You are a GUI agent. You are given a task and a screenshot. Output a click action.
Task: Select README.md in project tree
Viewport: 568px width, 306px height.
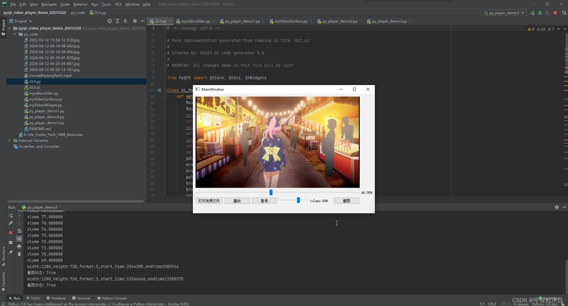[40, 129]
